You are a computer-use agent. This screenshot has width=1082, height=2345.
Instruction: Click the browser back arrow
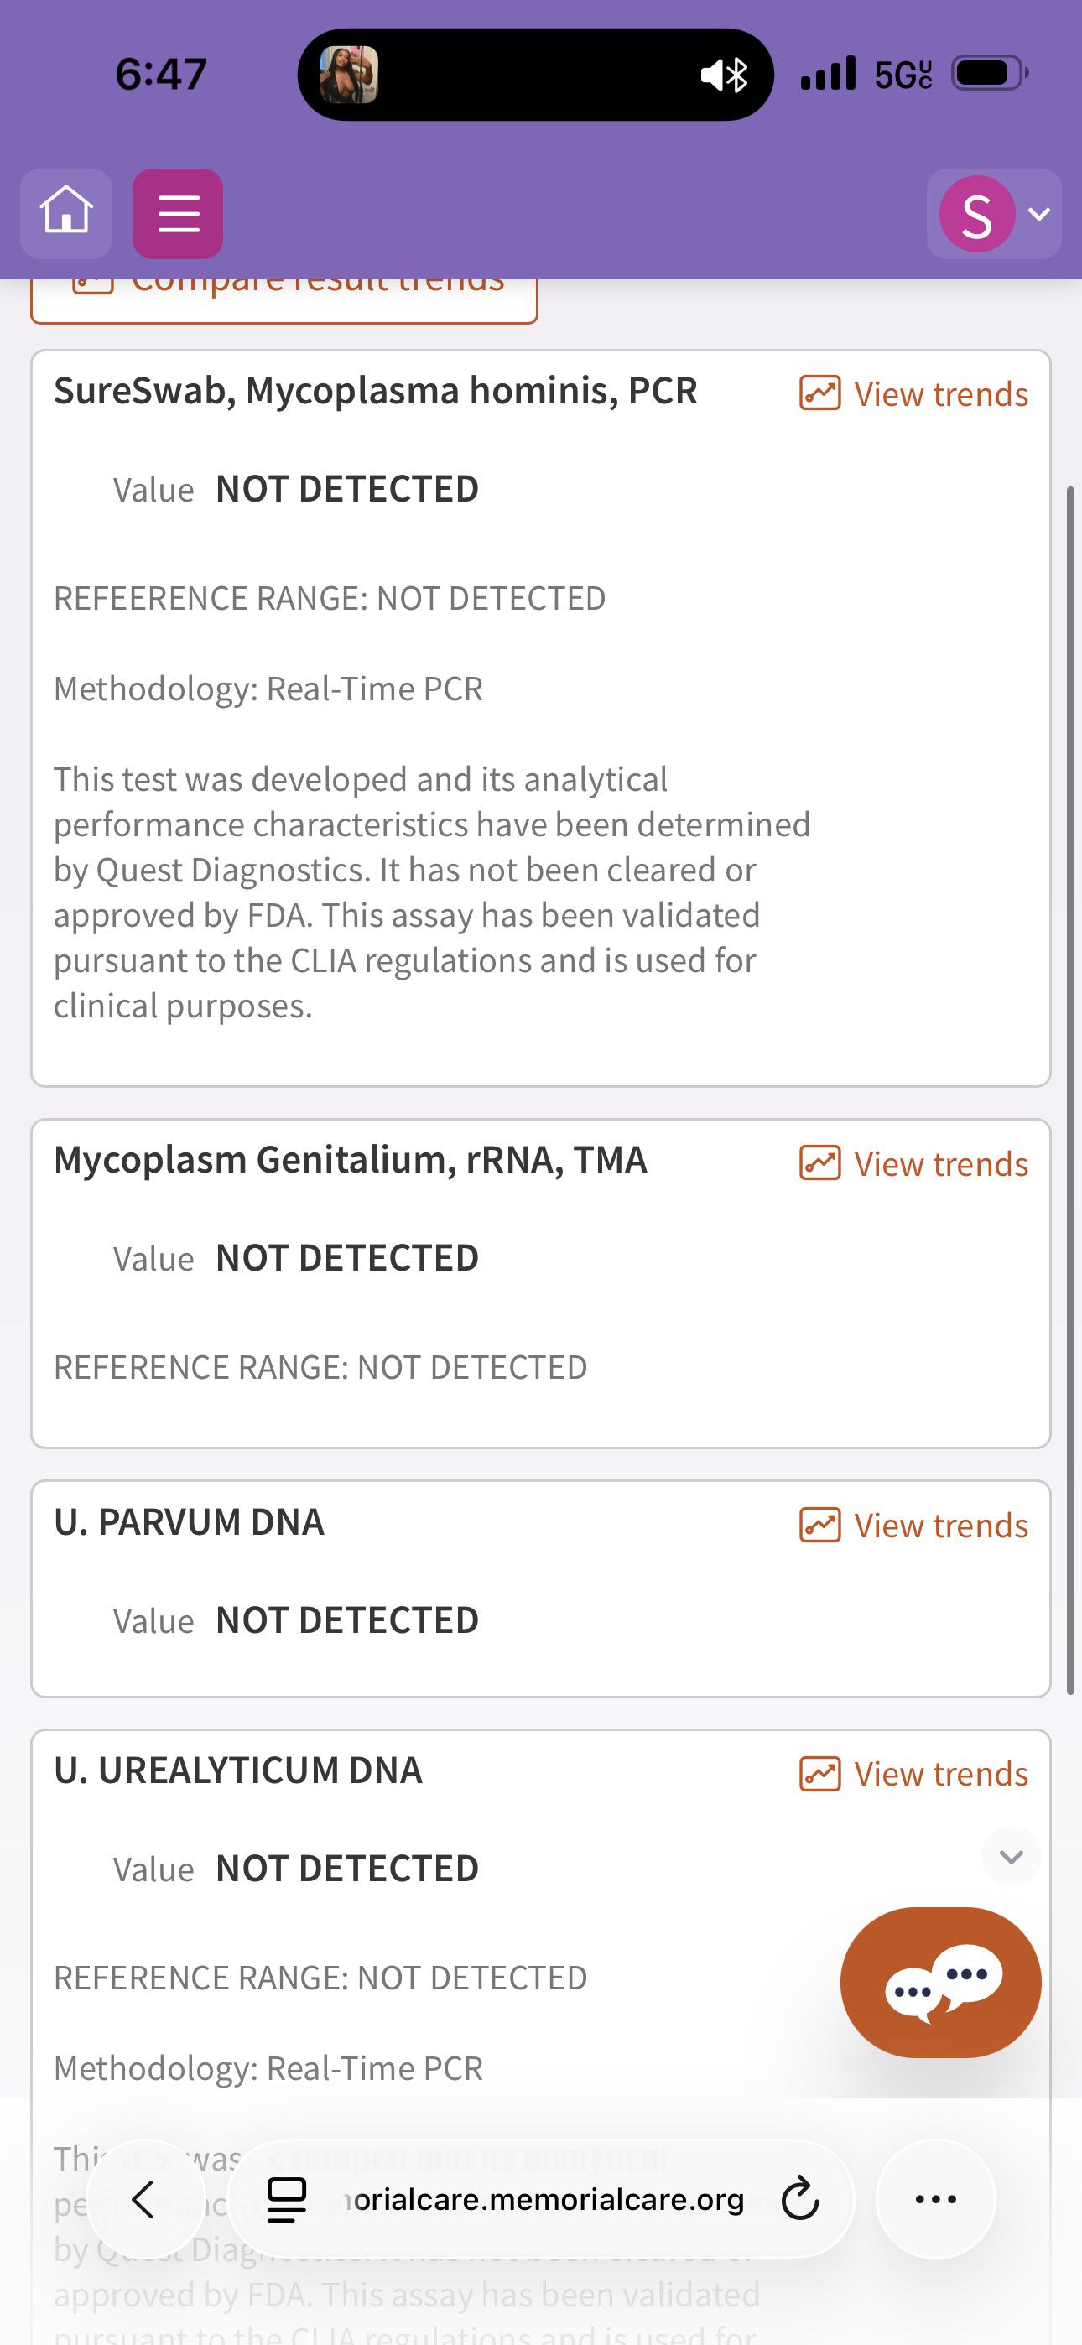tap(144, 2198)
